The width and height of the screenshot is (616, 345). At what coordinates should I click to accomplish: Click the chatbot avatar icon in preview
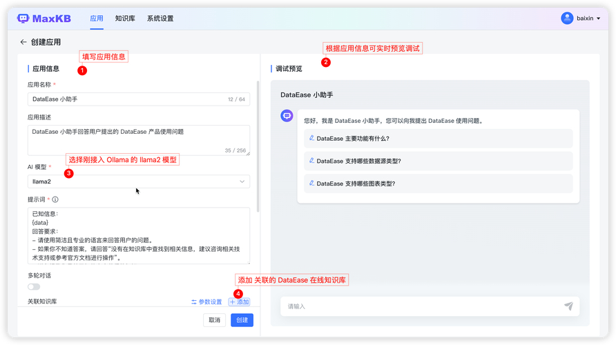tap(287, 116)
